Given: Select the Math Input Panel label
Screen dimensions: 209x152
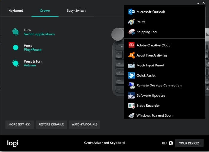Looking at the screenshot, I should (150, 65).
